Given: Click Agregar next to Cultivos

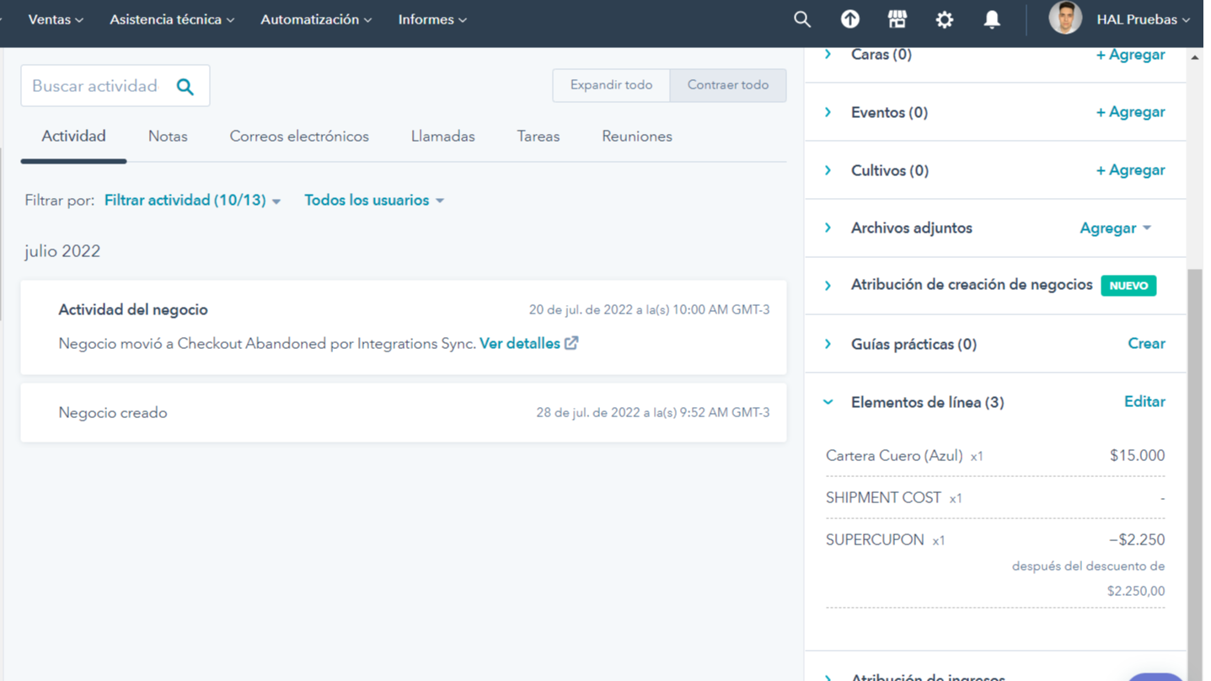Looking at the screenshot, I should 1129,170.
